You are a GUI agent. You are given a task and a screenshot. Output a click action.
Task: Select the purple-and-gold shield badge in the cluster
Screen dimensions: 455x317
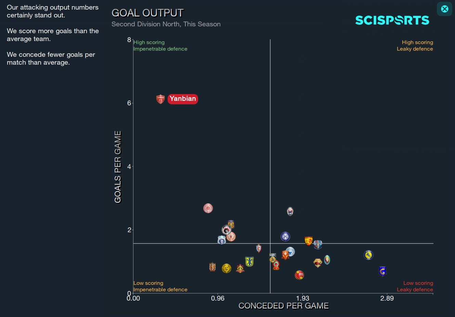[231, 224]
